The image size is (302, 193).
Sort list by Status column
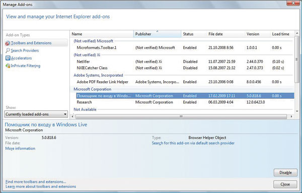click(194, 34)
